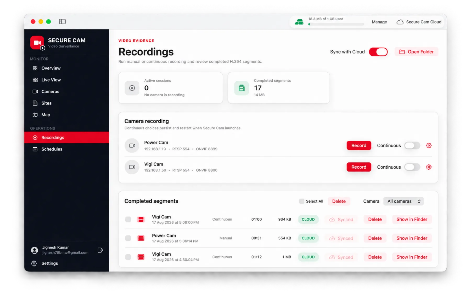This screenshot has width=471, height=294.
Task: Open the Sites page
Action: point(67,103)
